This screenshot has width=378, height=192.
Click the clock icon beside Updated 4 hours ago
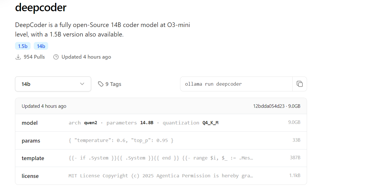coord(56,57)
